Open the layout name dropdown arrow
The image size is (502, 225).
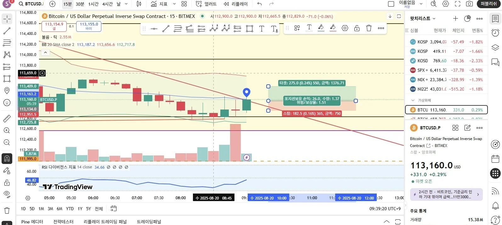point(421,4)
